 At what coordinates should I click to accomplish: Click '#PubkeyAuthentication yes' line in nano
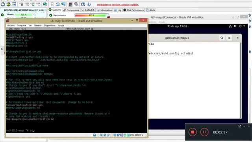click(x=24, y=52)
